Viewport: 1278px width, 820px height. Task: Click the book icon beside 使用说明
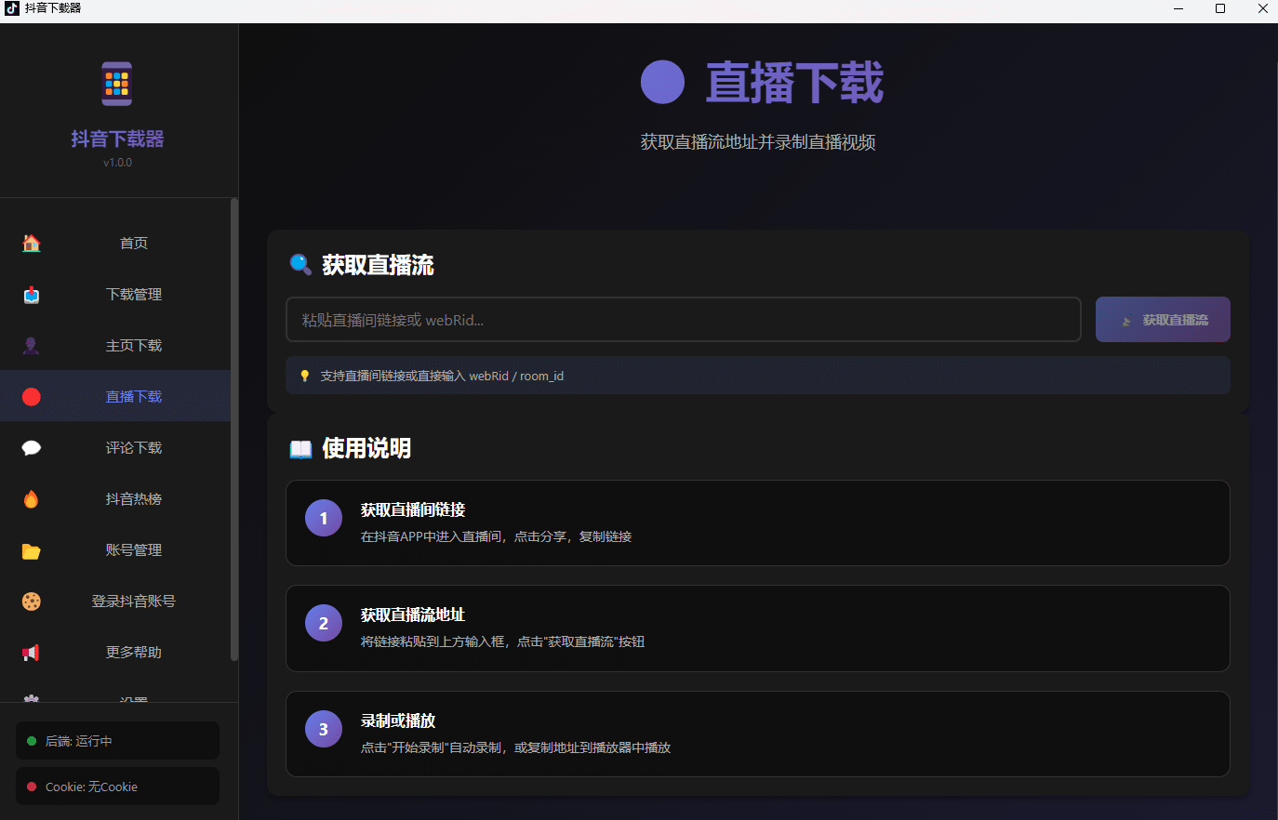300,448
